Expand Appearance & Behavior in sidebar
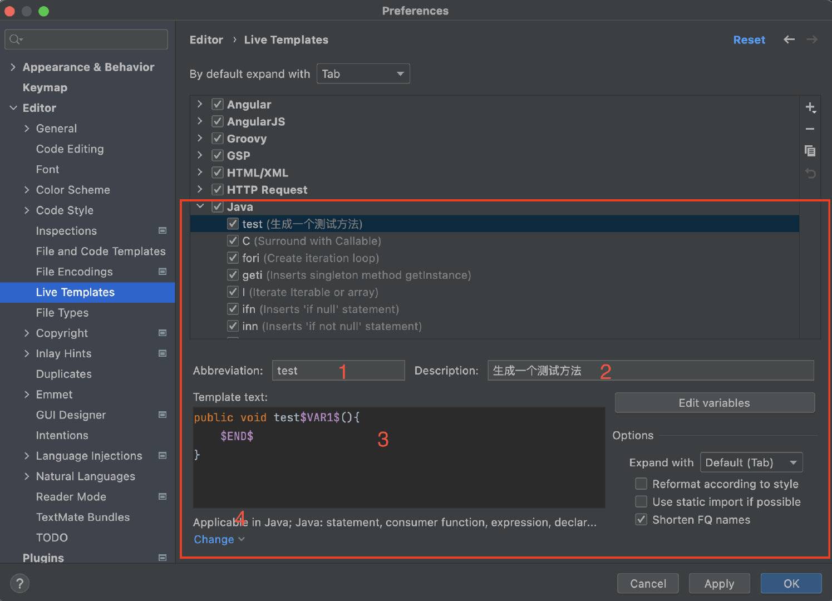The height and width of the screenshot is (601, 832). coord(13,67)
